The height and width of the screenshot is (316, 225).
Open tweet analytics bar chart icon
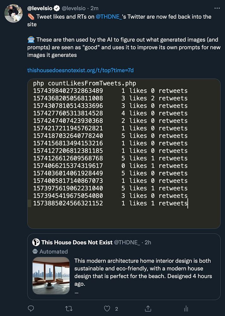186,308
